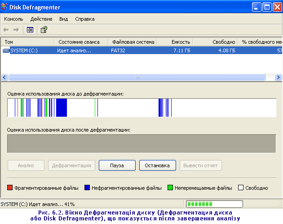The width and height of the screenshot is (283, 224).
Task: Click the FAT32 file system cell
Action: 118,50
